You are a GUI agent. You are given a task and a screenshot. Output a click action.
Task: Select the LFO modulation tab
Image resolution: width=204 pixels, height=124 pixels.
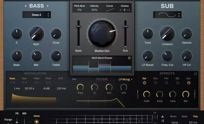point(60,79)
